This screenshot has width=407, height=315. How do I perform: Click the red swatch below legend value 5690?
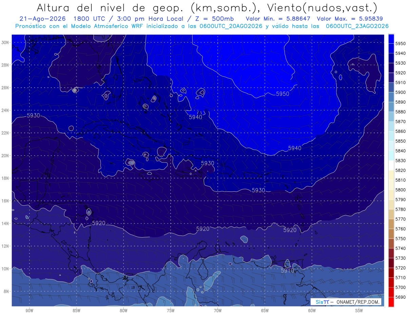tap(391, 302)
